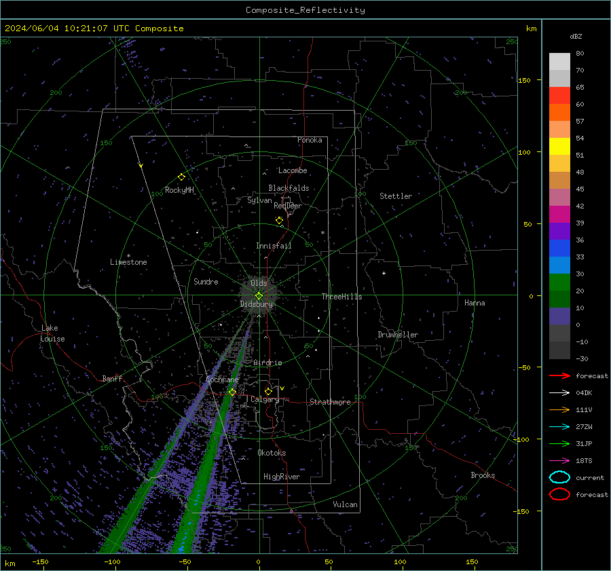This screenshot has height=571, width=611.
Task: Click the RockyMH label
Action: click(x=179, y=190)
